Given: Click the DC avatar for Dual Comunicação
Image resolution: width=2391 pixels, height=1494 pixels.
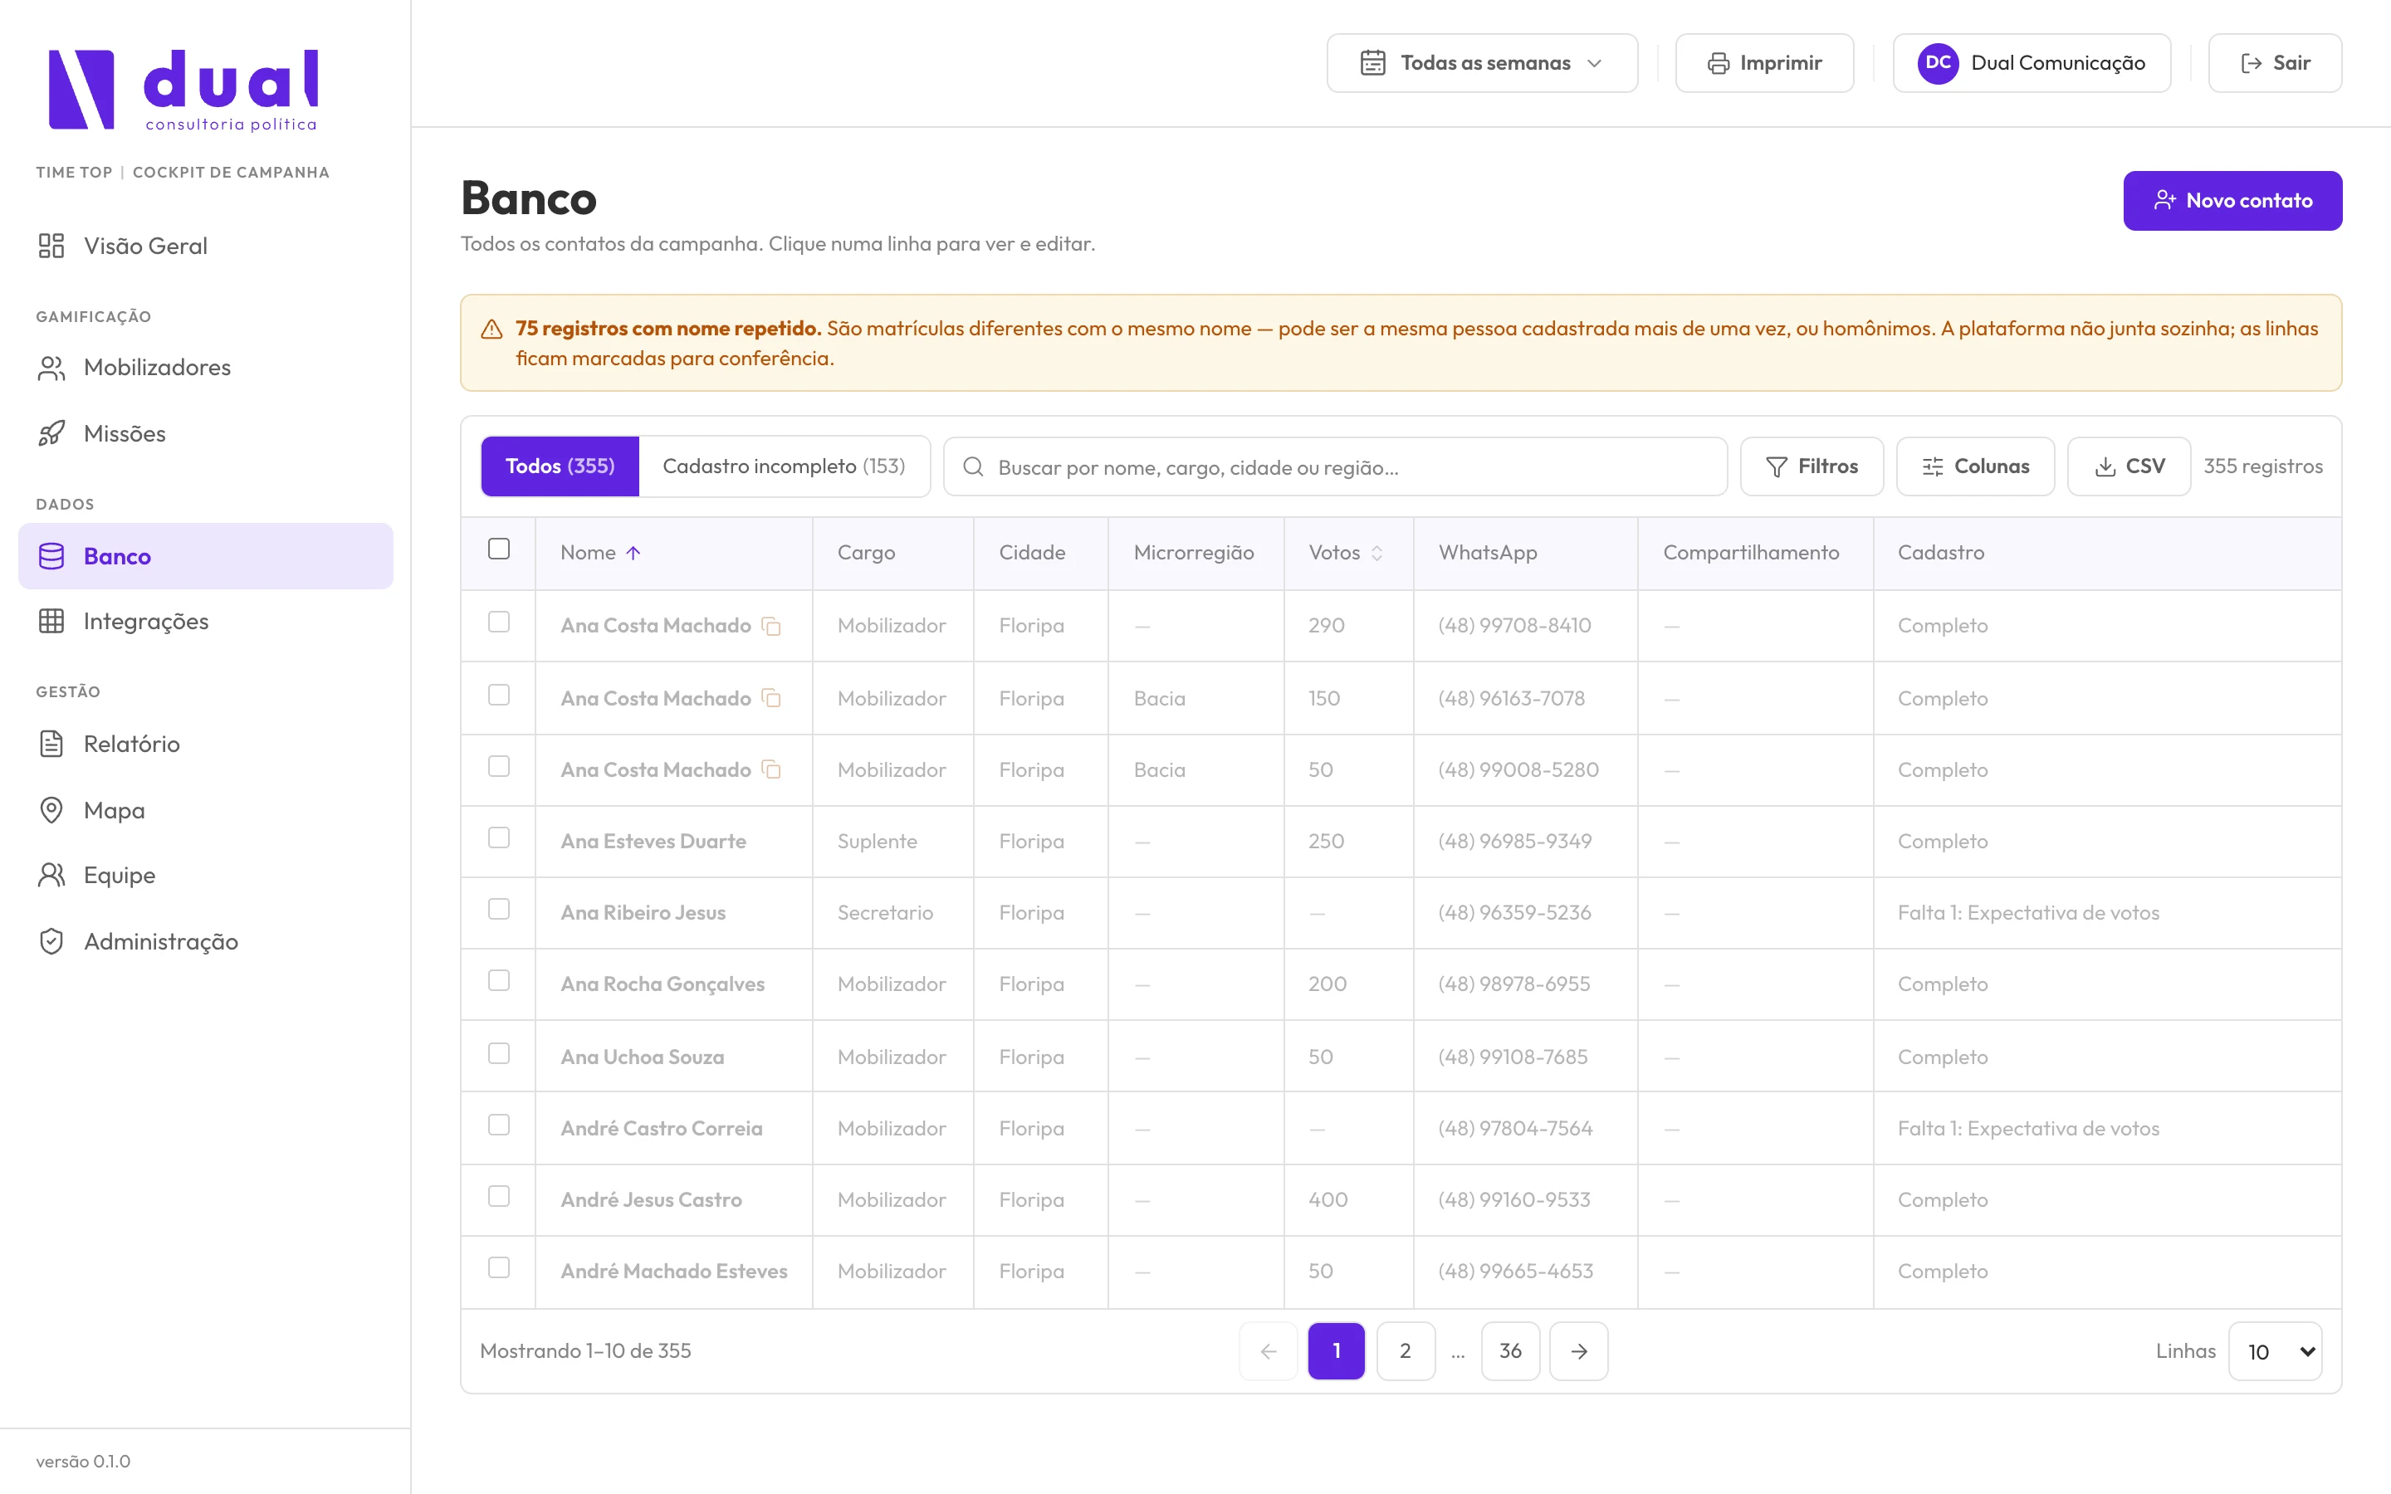Looking at the screenshot, I should click(1938, 63).
